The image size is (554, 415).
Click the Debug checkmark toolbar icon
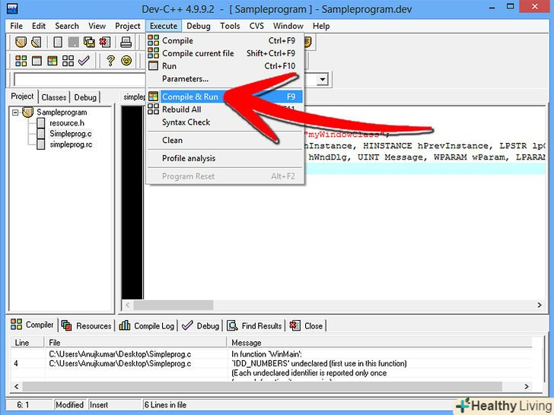point(84,60)
